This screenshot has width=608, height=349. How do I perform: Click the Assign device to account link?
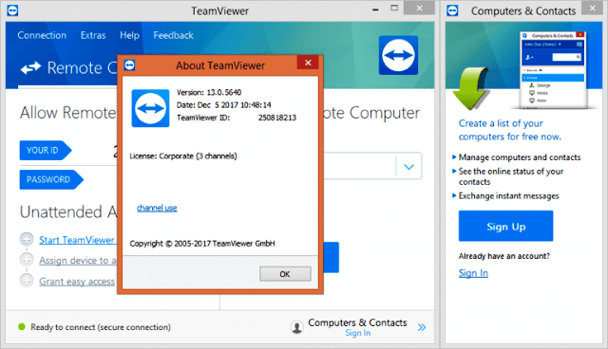(x=78, y=261)
